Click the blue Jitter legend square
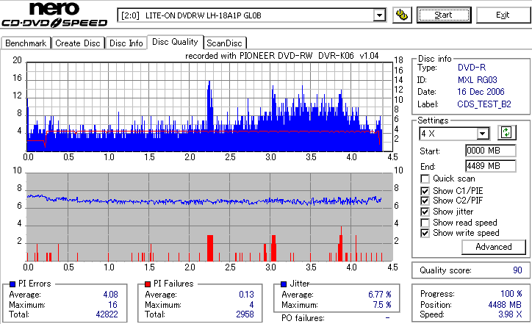532x324 pixels. (x=284, y=284)
